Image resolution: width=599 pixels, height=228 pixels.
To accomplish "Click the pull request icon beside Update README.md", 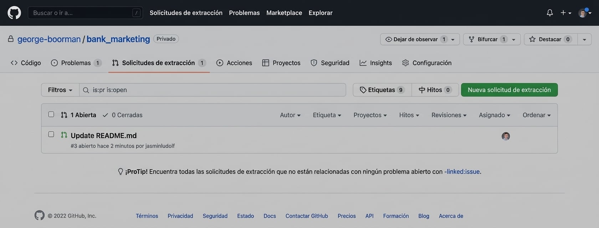I will 64,135.
